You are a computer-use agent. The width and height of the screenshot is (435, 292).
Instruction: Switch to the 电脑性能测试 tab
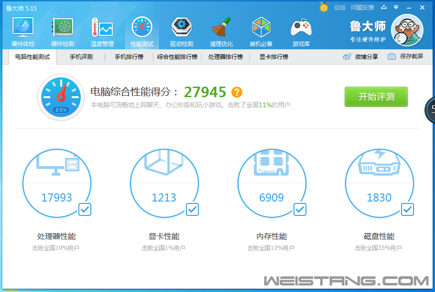tap(33, 57)
